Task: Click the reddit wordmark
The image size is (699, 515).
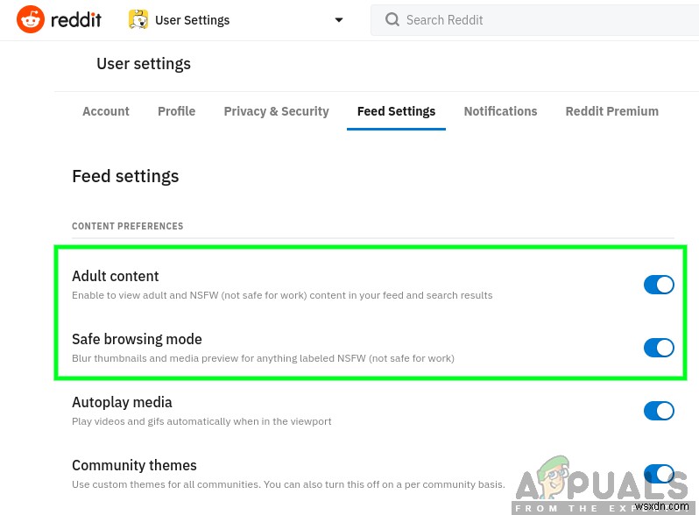Action: [76, 19]
